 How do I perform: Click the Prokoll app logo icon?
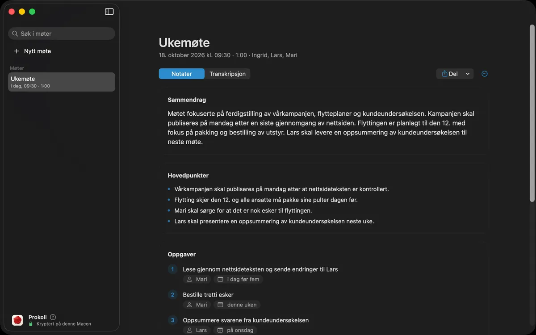point(17,320)
